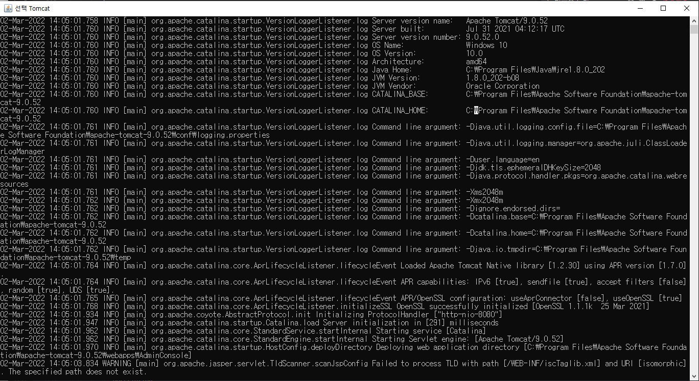Click '[OpenSSL 1.1.1k 25 Mar 2021]' text
The height and width of the screenshot is (381, 699).
[x=591, y=307]
